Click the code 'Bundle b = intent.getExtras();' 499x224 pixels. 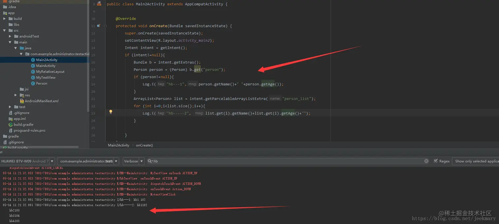click(167, 62)
